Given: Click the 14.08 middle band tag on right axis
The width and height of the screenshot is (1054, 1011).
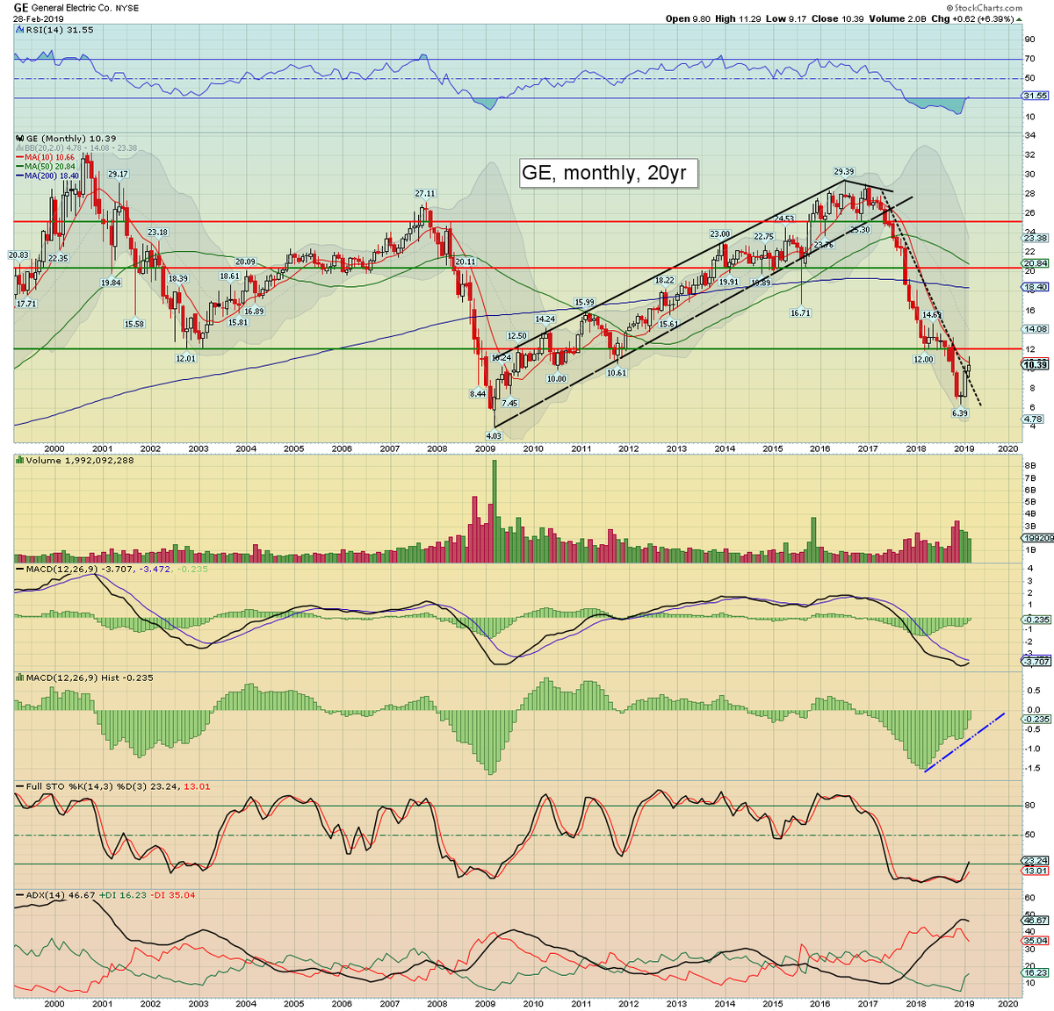Looking at the screenshot, I should pos(1036,329).
